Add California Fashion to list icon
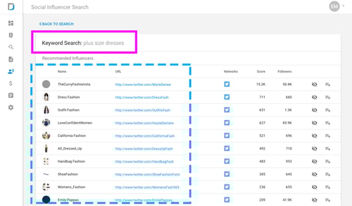The height and width of the screenshot is (206, 352). tap(328, 136)
